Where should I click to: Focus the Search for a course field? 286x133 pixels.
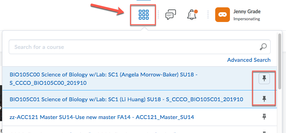coord(139,47)
